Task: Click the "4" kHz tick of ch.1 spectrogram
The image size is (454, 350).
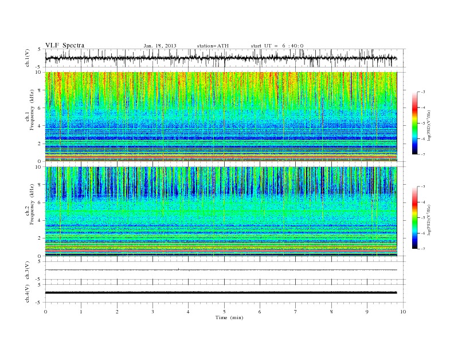Action: (x=40, y=126)
